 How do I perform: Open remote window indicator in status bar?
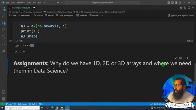[x=2, y=104]
